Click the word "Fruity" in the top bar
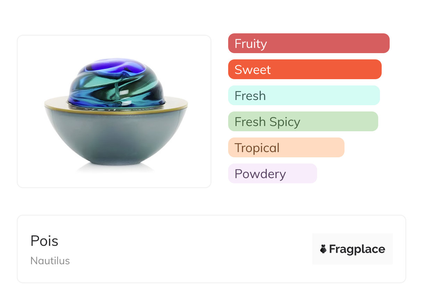423x300 pixels. 251,43
